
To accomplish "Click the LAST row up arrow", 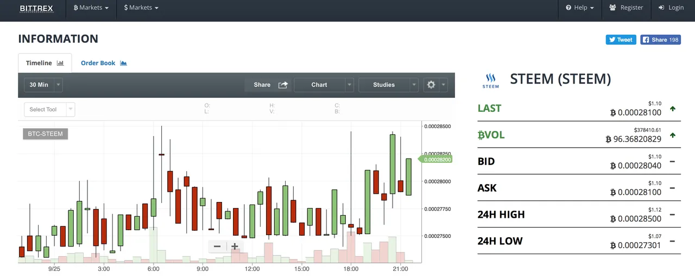I will [673, 109].
